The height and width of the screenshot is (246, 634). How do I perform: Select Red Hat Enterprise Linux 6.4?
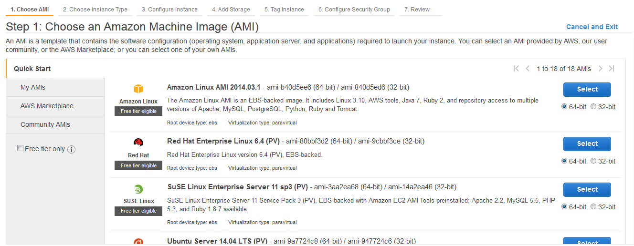click(x=587, y=143)
